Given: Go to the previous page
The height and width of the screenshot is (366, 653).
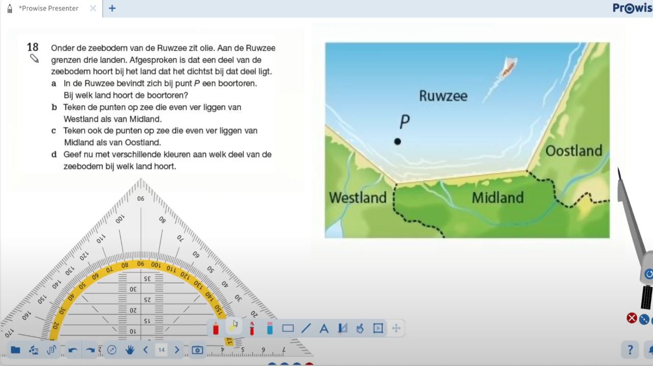Looking at the screenshot, I should click(x=146, y=350).
